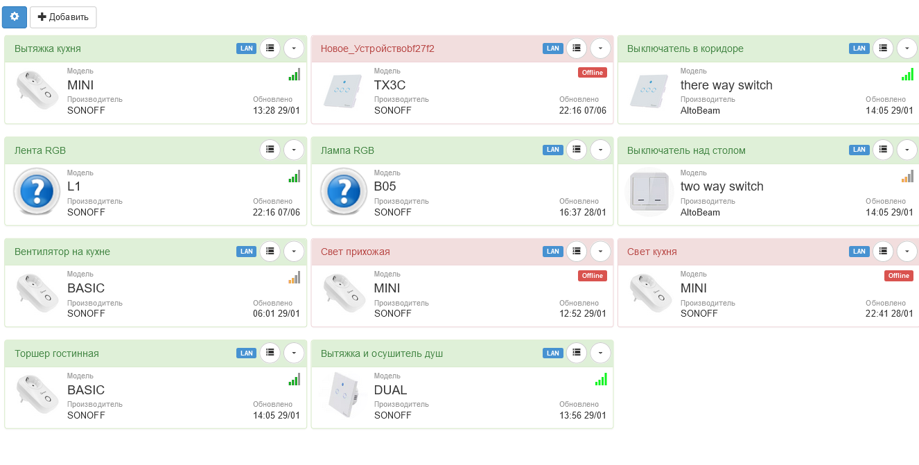
Task: Click the two way switch device image
Action: pos(649,191)
